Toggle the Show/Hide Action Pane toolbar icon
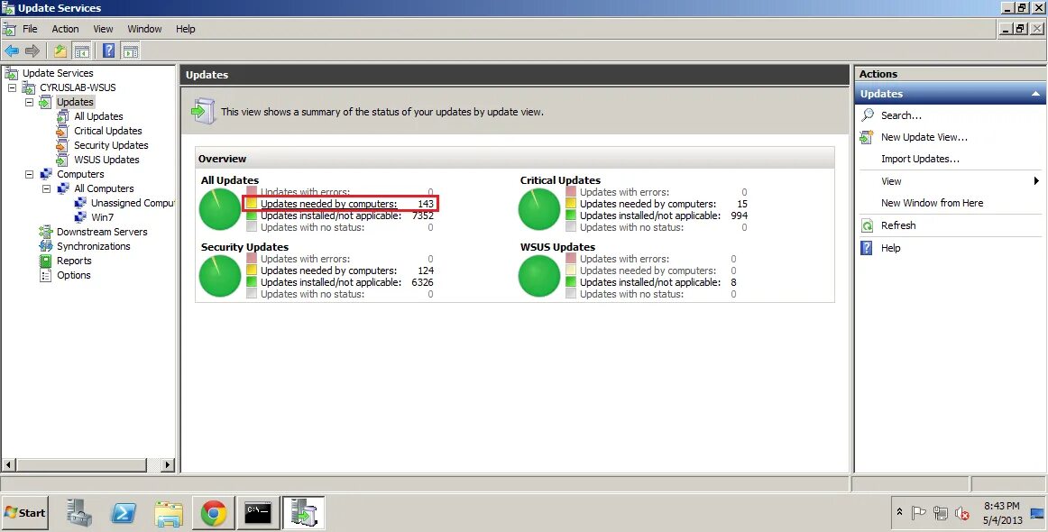This screenshot has width=1048, height=532. [x=131, y=50]
